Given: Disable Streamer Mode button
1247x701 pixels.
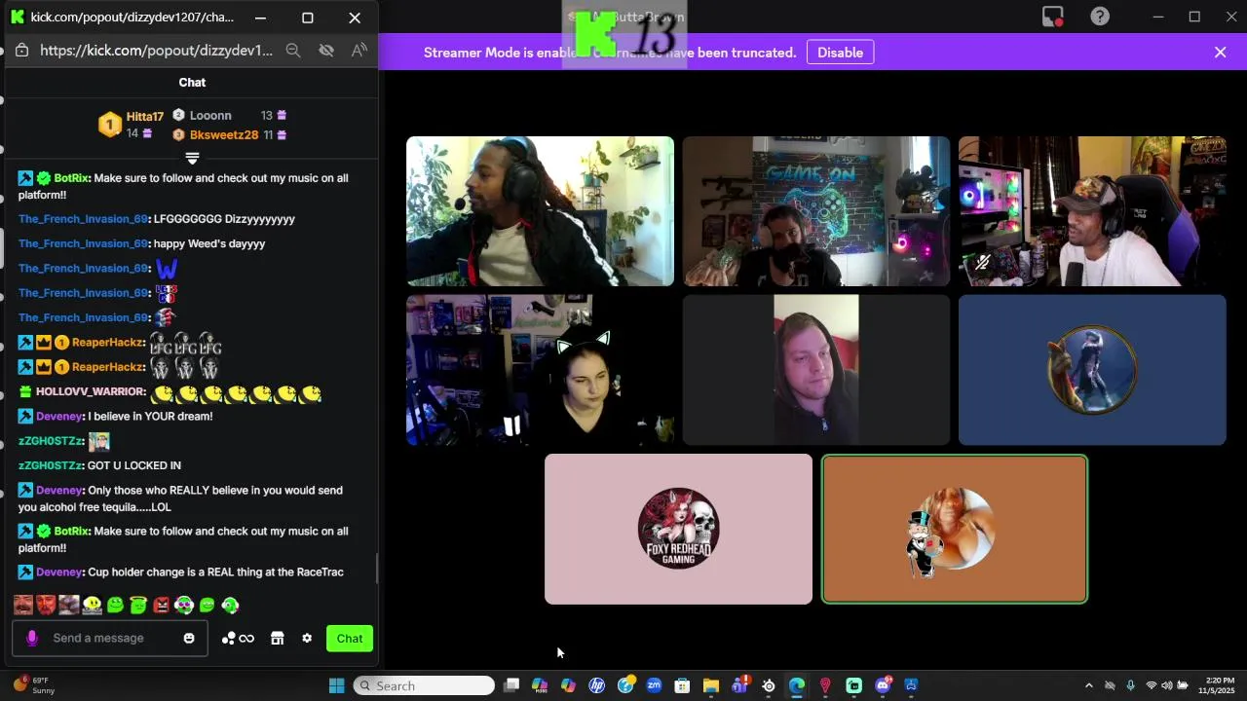Looking at the screenshot, I should click(x=840, y=53).
